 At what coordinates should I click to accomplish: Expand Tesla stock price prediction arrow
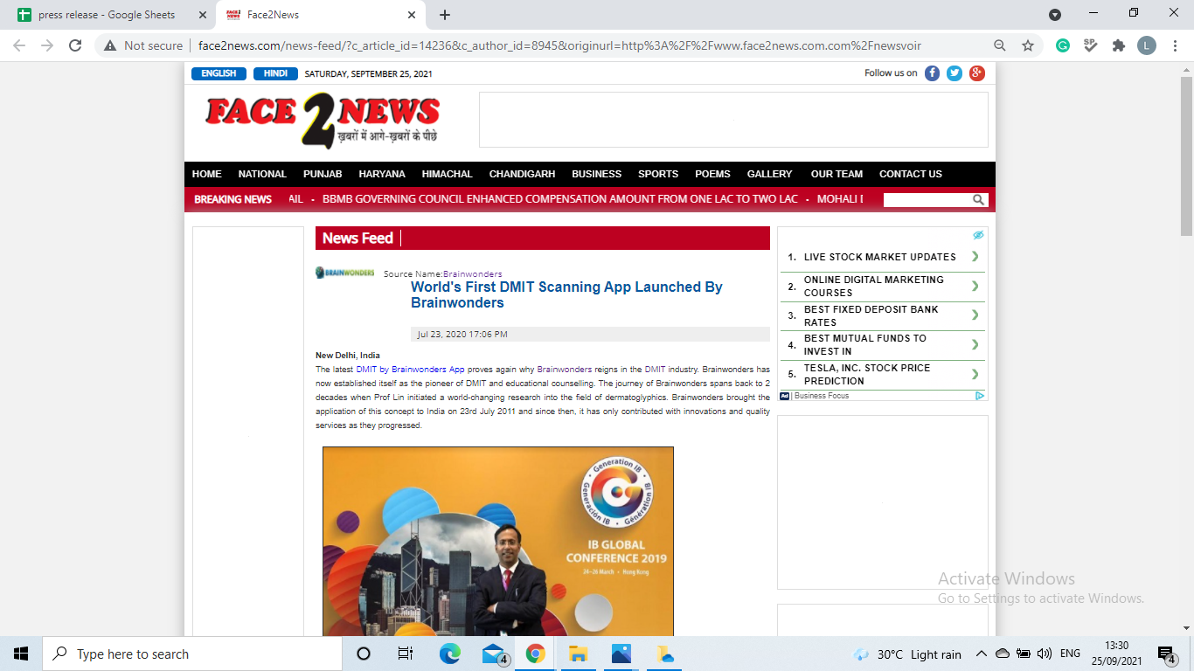[975, 374]
